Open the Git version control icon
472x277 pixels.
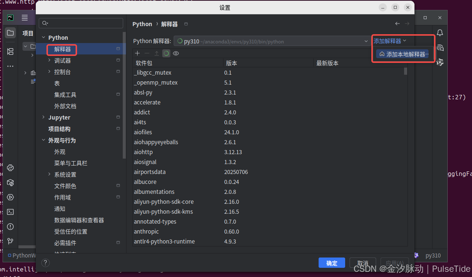10,241
